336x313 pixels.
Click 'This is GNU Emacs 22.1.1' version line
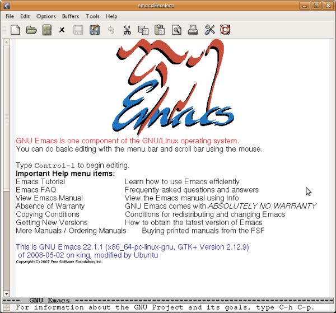tap(132, 247)
